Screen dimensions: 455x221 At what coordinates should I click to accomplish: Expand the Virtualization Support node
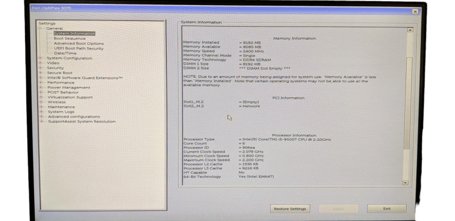click(x=41, y=97)
